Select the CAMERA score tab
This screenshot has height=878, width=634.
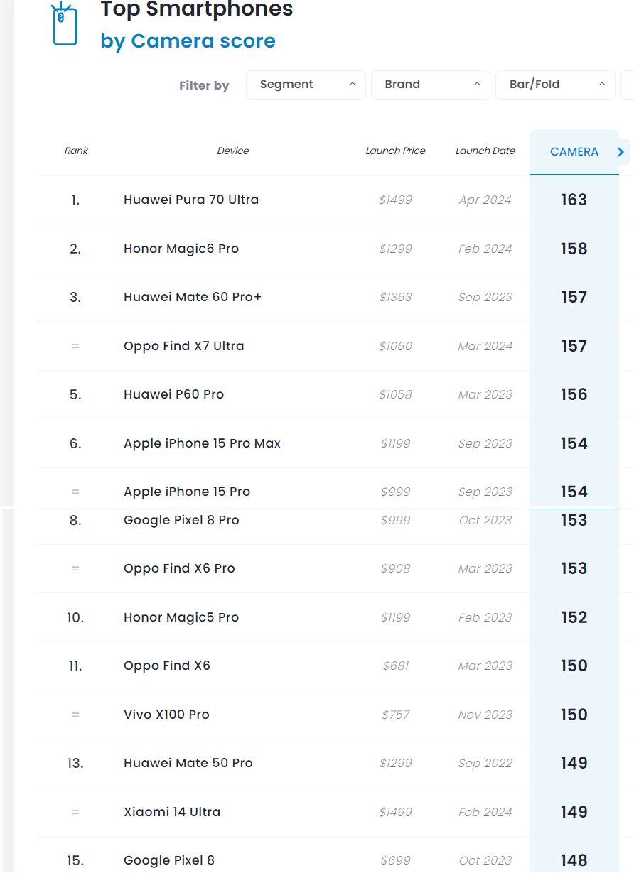574,152
